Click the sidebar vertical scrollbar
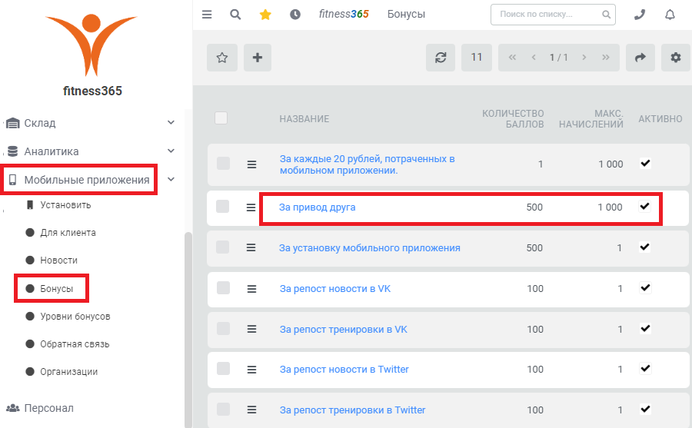 [188, 329]
